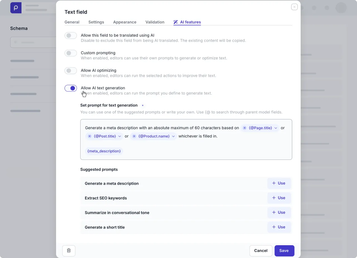Click the Set prompt for text generation label
Viewport: 357px width, 258px height.
(109, 105)
